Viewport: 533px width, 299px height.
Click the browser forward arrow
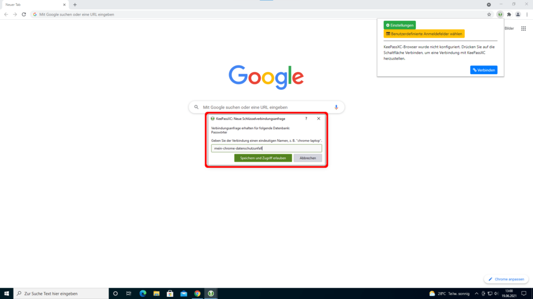point(15,15)
